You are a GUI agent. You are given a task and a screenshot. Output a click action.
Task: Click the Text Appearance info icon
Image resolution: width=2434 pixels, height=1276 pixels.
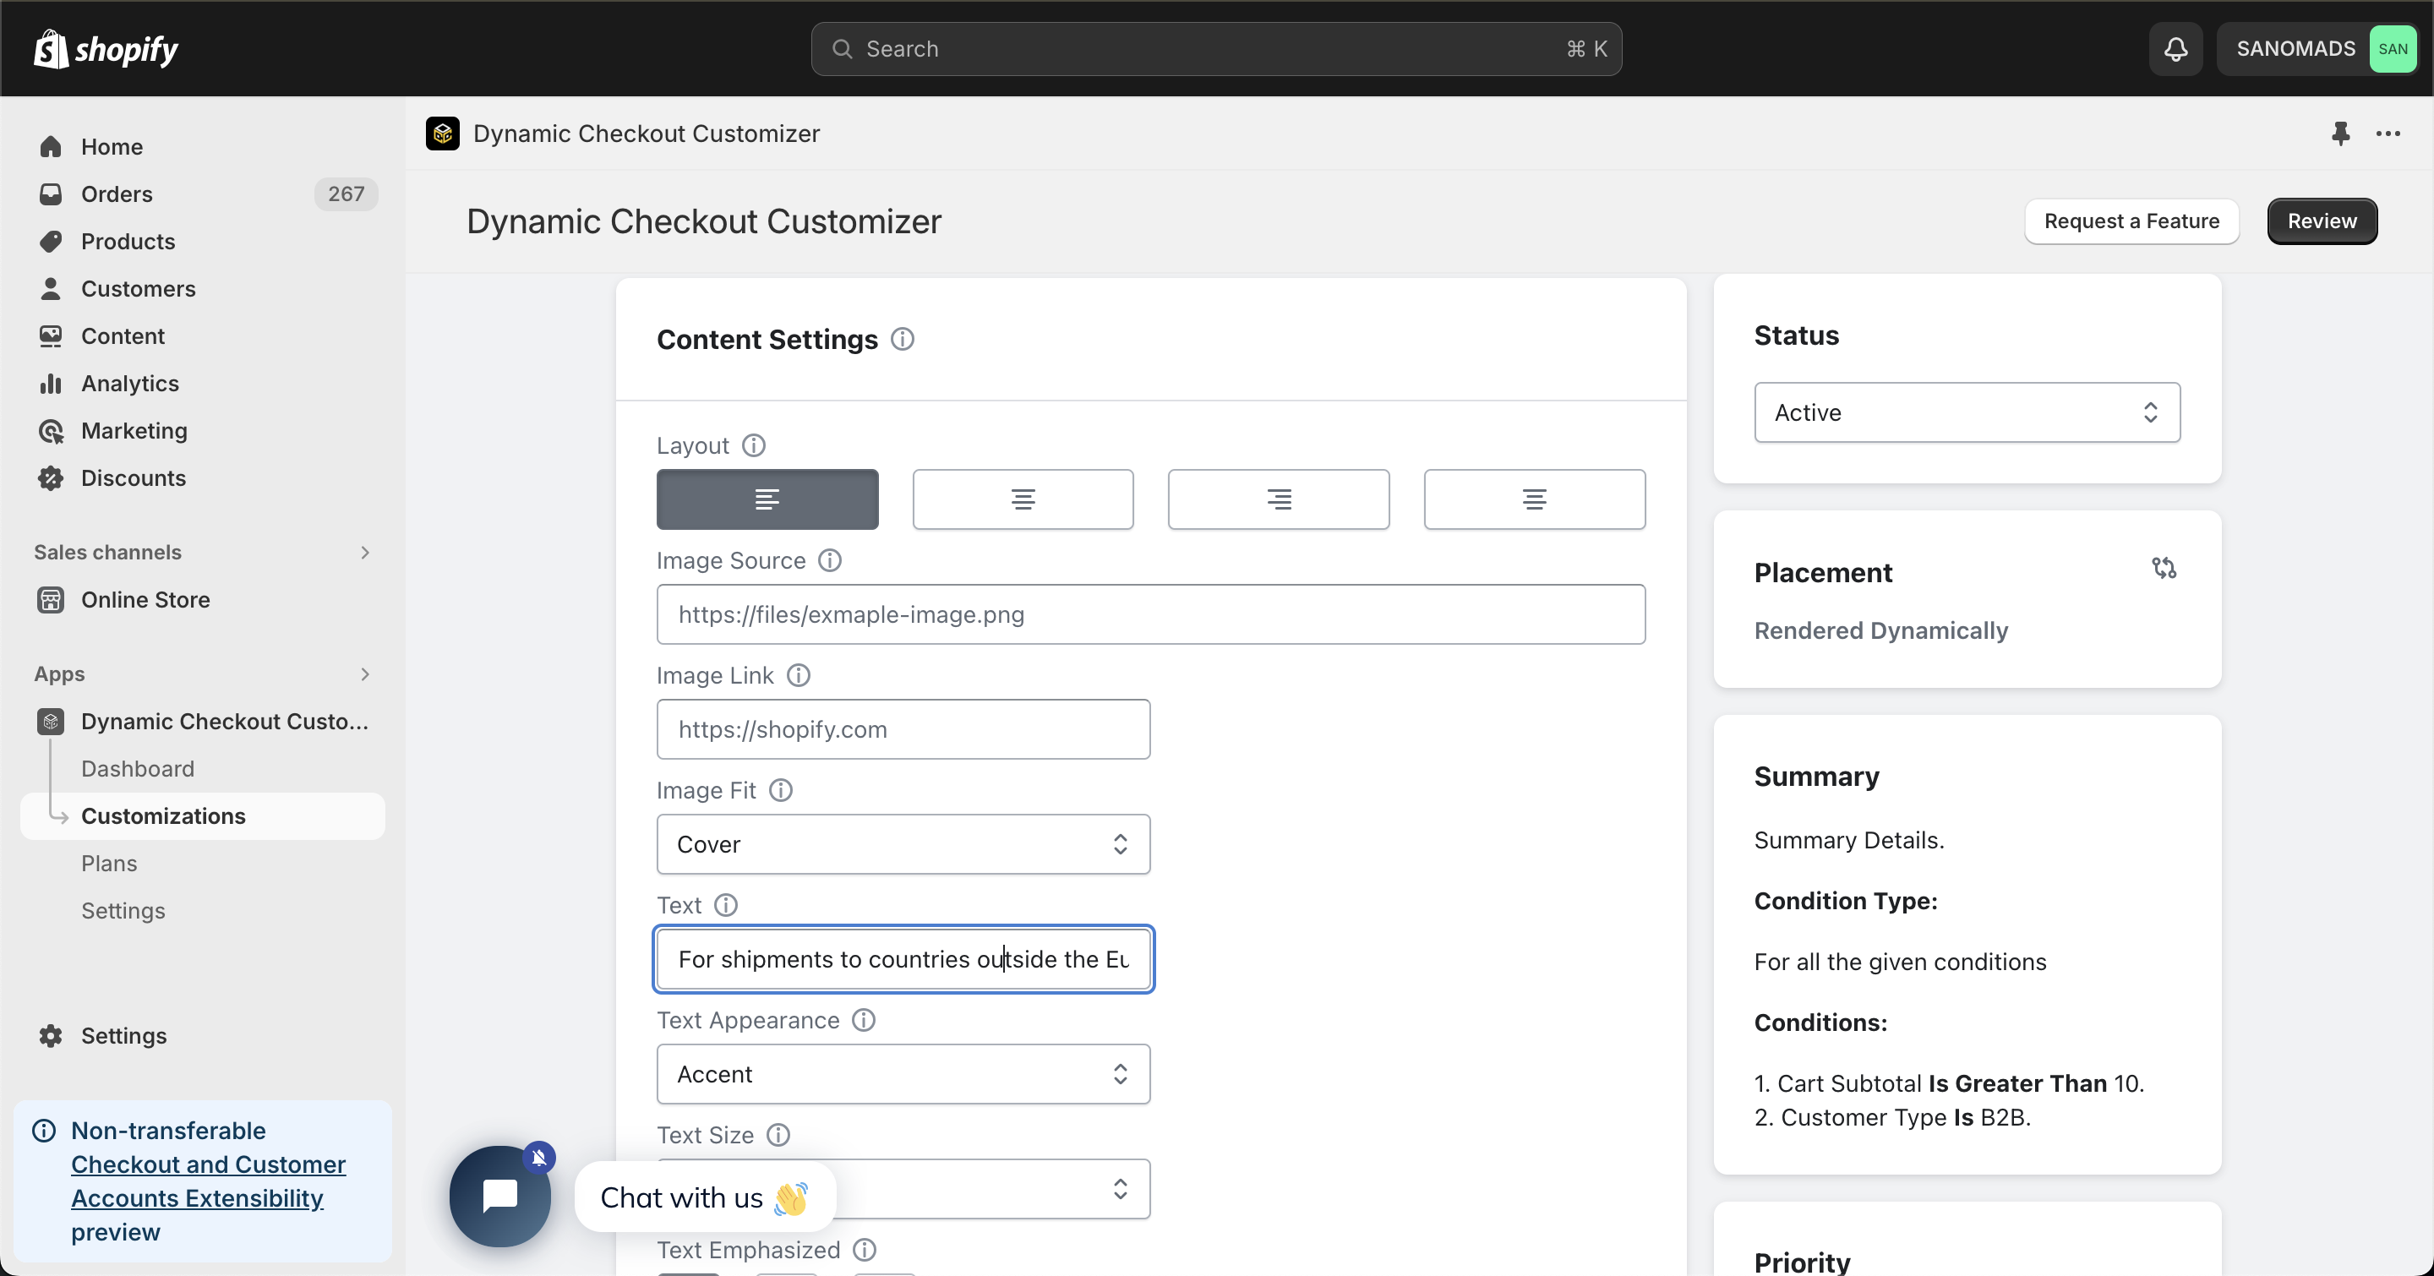[864, 1020]
